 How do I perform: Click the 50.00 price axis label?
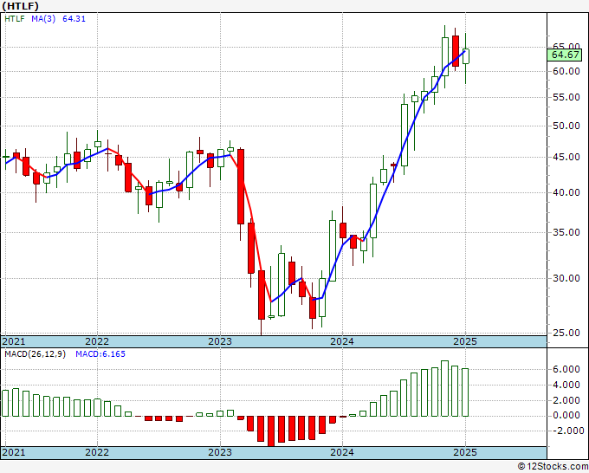(566, 126)
